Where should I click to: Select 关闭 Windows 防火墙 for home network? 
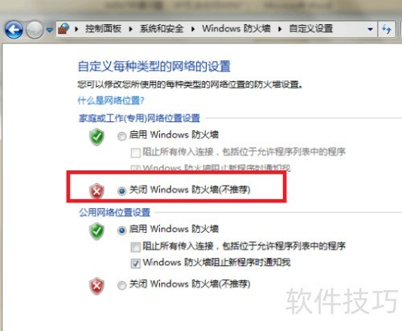coord(122,190)
